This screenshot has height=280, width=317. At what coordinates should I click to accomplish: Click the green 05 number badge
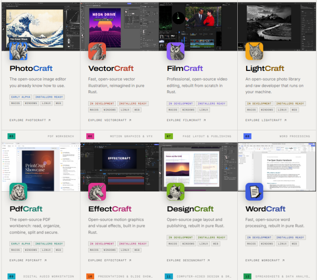[x=11, y=136]
